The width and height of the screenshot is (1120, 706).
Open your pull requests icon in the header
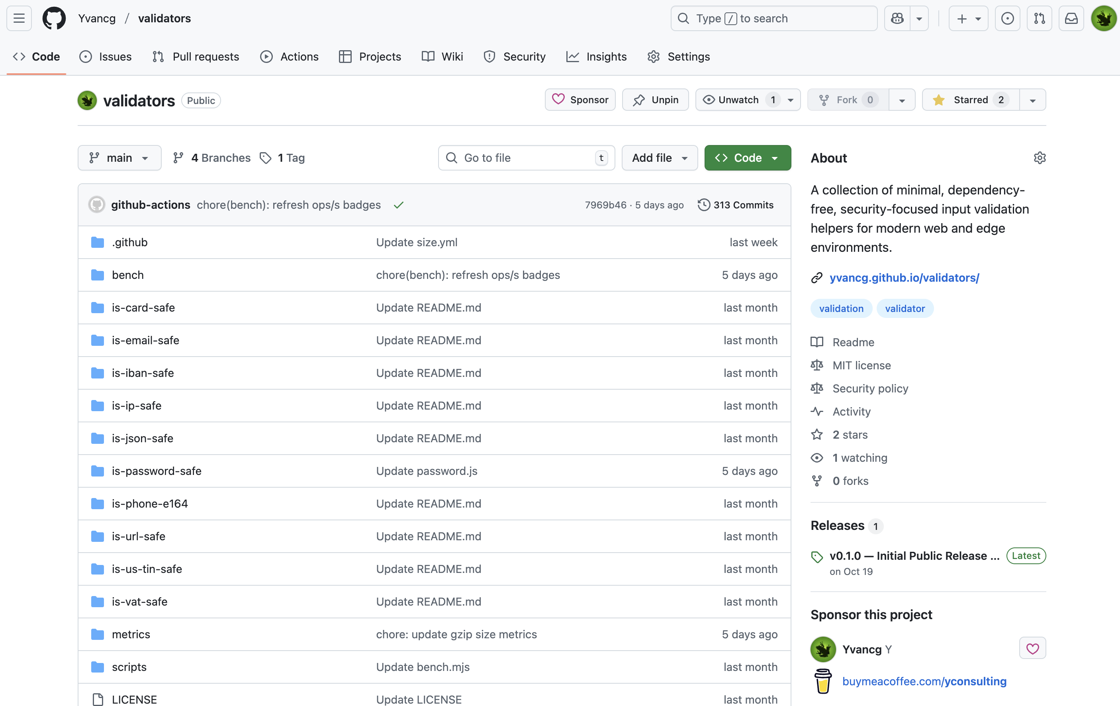pos(1040,18)
